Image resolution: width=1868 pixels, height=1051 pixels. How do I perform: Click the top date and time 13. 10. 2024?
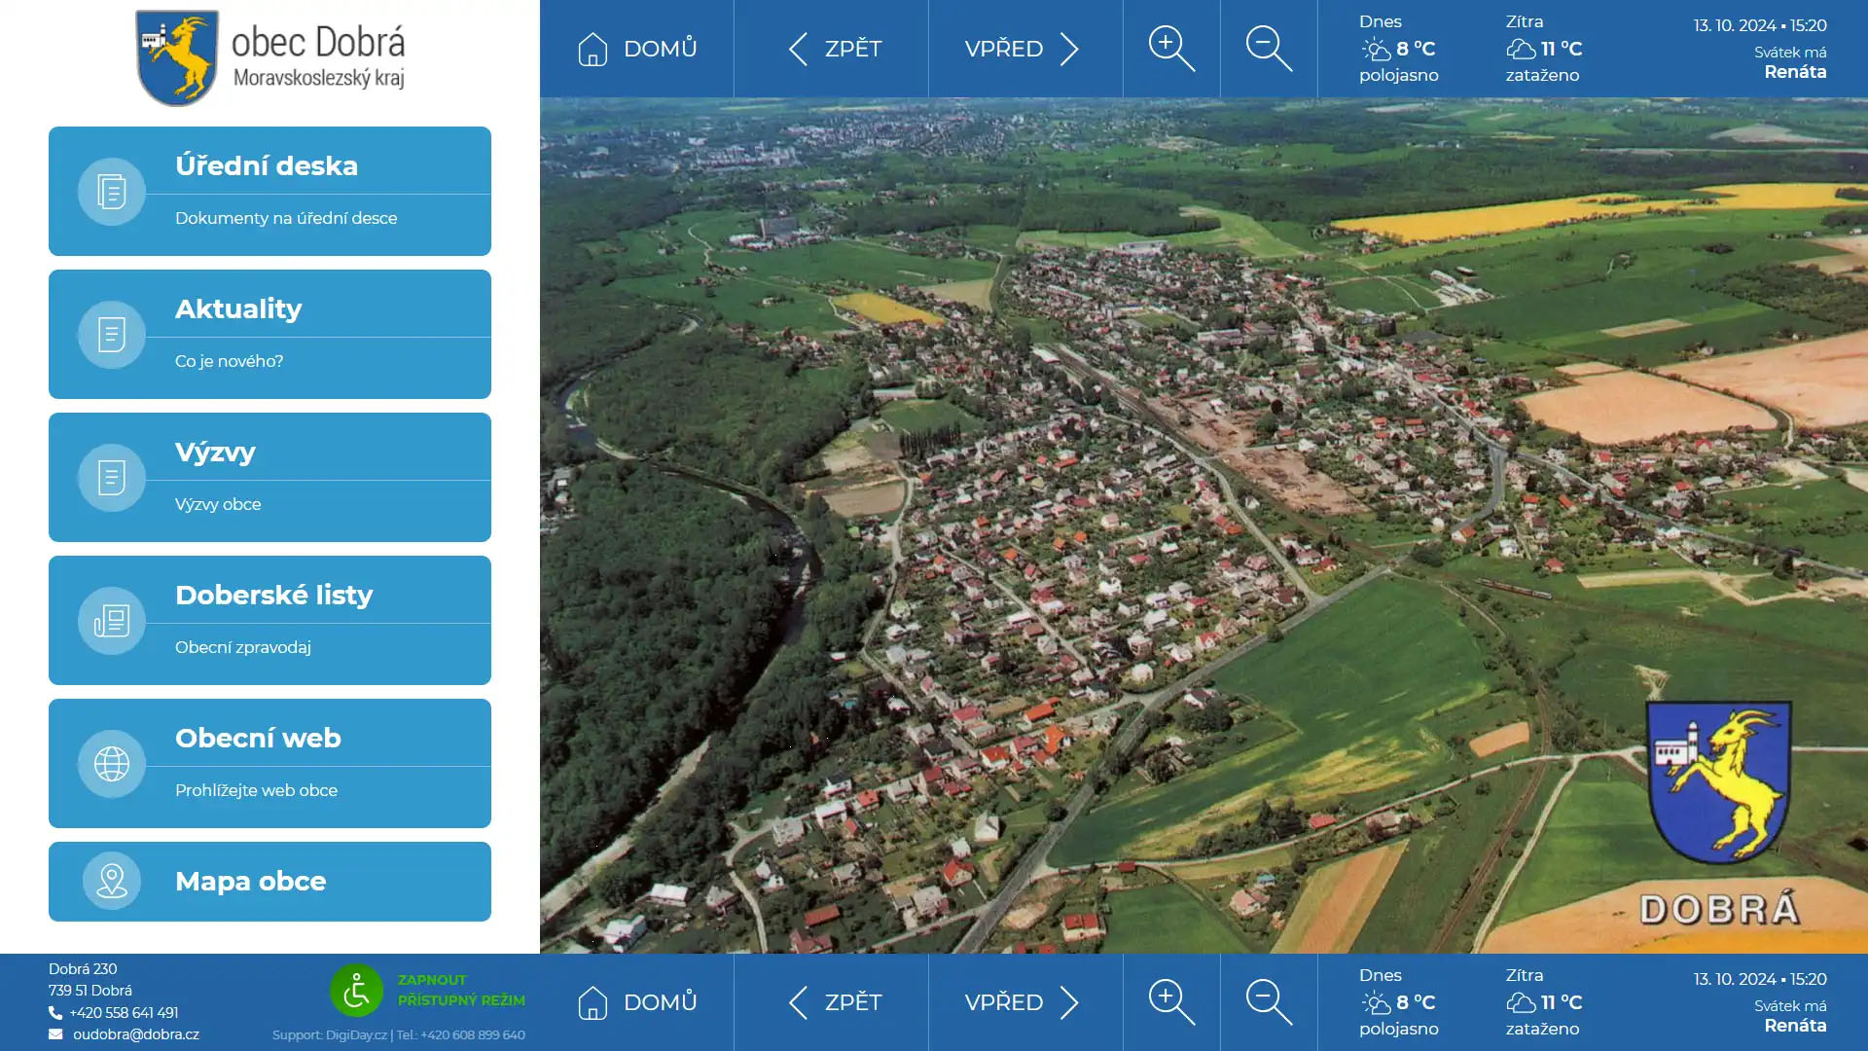click(1760, 25)
